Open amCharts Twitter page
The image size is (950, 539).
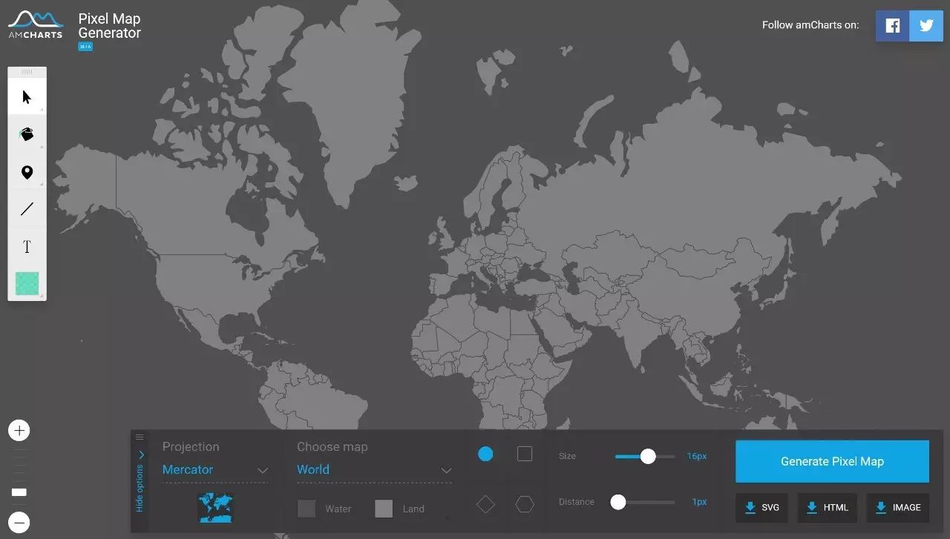click(926, 25)
